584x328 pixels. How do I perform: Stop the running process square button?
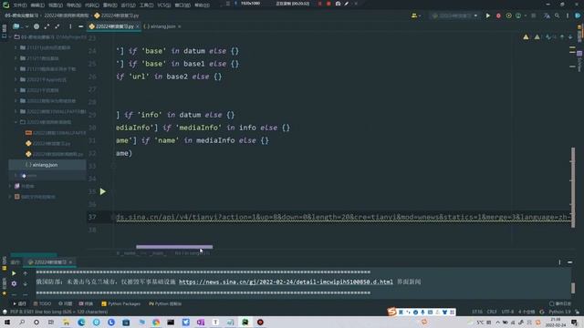534,15
